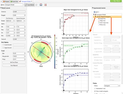This screenshot has width=123, height=94.
Task: Collapse the Axis Aligned Variograms node
Action: pos(95,17)
